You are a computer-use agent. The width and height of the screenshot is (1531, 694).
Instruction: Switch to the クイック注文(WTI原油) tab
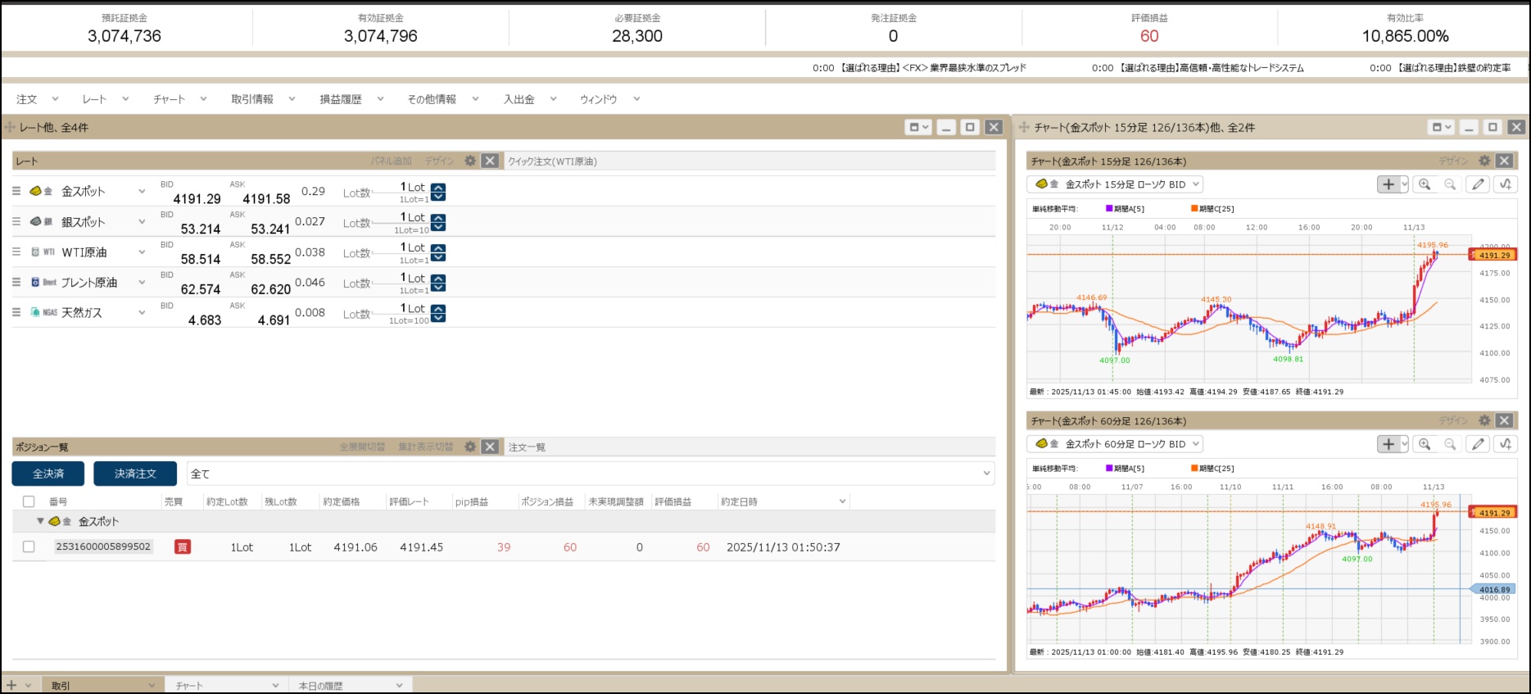[552, 161]
